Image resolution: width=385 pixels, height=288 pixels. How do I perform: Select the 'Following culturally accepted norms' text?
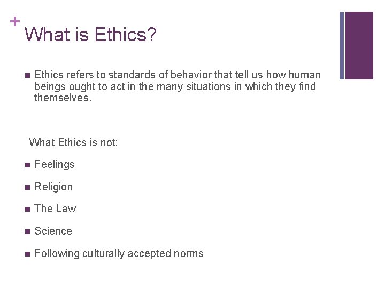click(119, 254)
